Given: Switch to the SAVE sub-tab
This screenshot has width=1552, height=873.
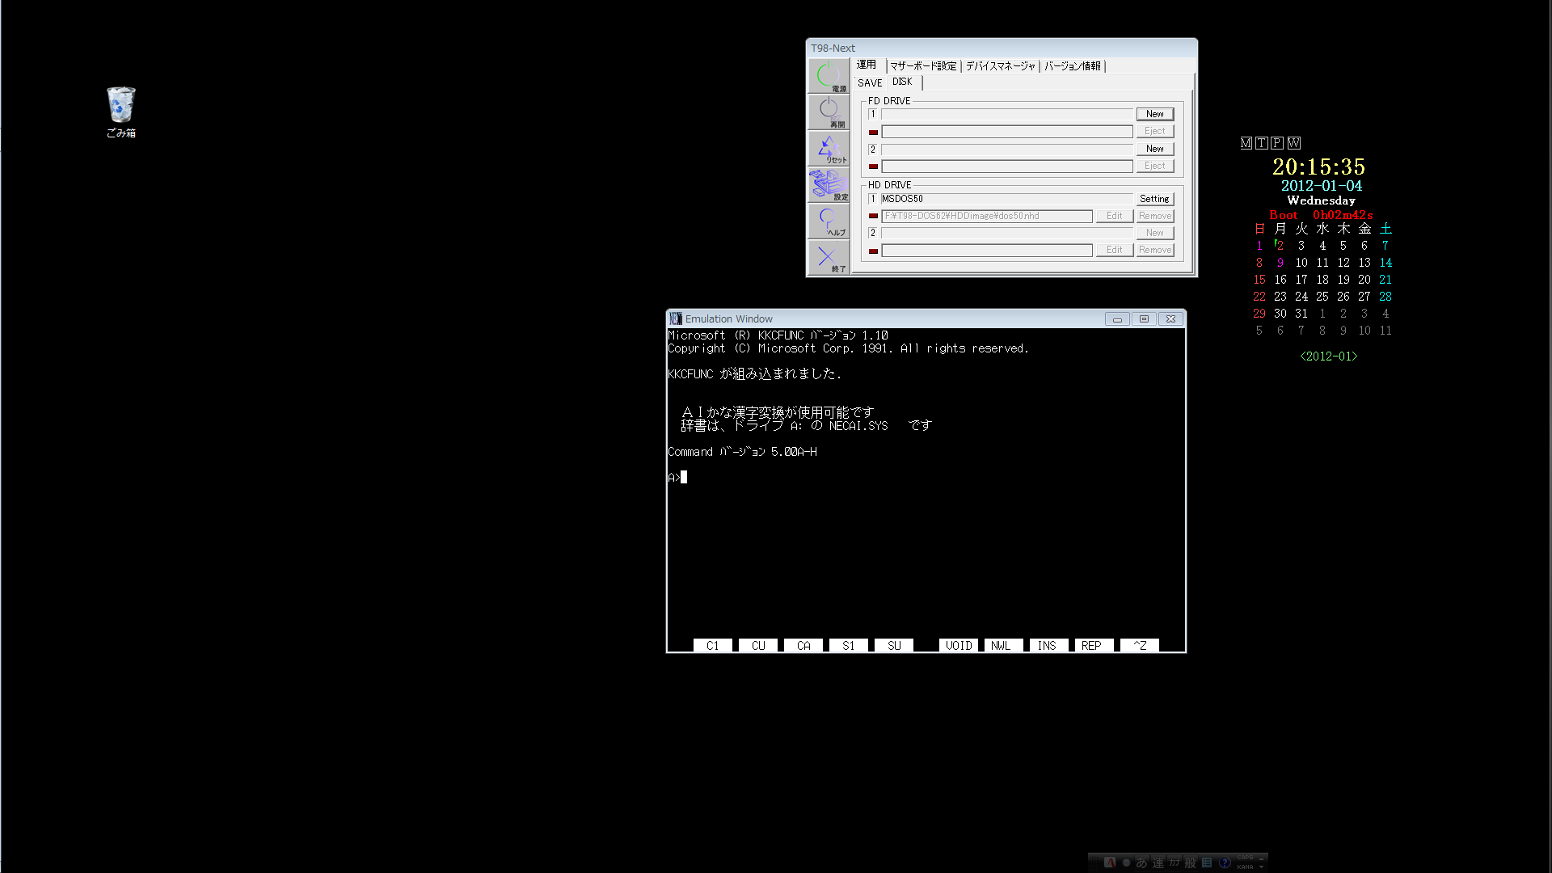Looking at the screenshot, I should pos(870,82).
